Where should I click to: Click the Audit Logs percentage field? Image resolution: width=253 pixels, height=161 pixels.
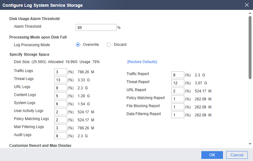coord(60,136)
